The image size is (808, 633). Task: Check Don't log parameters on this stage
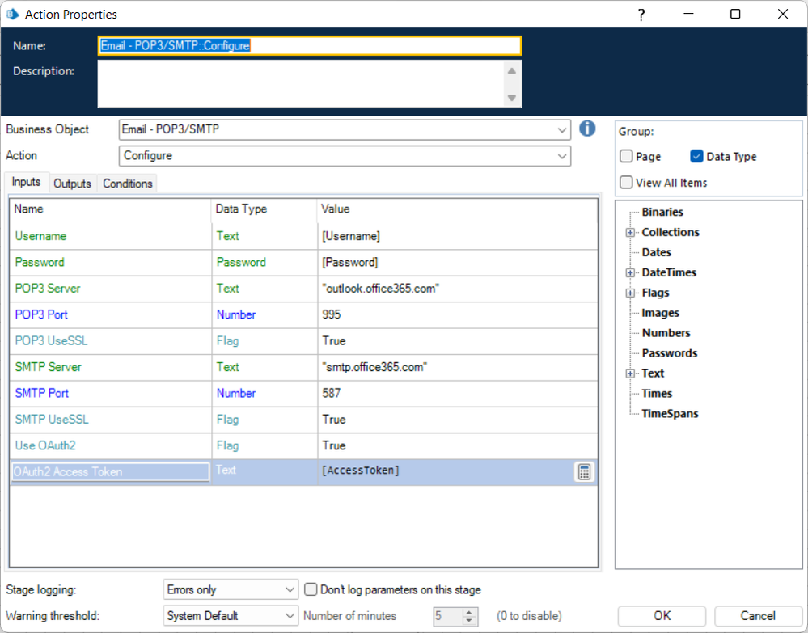[x=311, y=590]
